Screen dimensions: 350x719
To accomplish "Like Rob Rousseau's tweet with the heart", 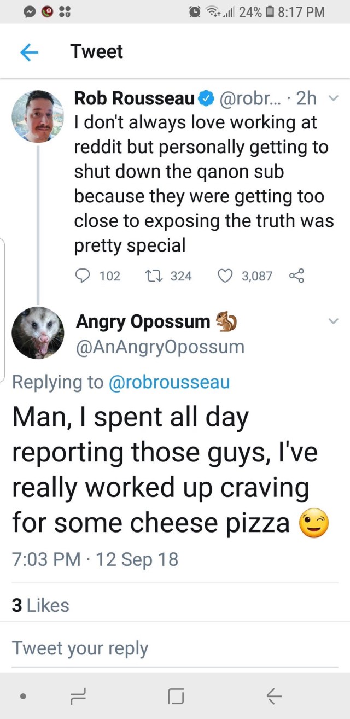I will 225,276.
